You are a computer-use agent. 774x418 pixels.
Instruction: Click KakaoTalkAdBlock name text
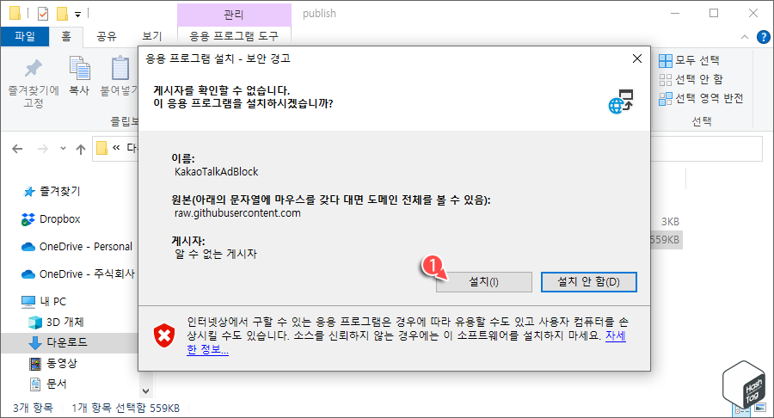(216, 172)
